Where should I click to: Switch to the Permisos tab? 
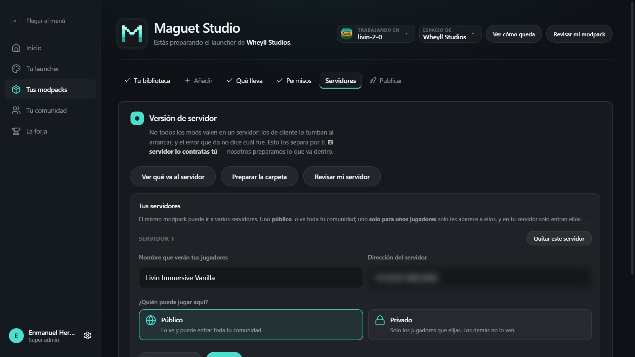click(x=294, y=81)
